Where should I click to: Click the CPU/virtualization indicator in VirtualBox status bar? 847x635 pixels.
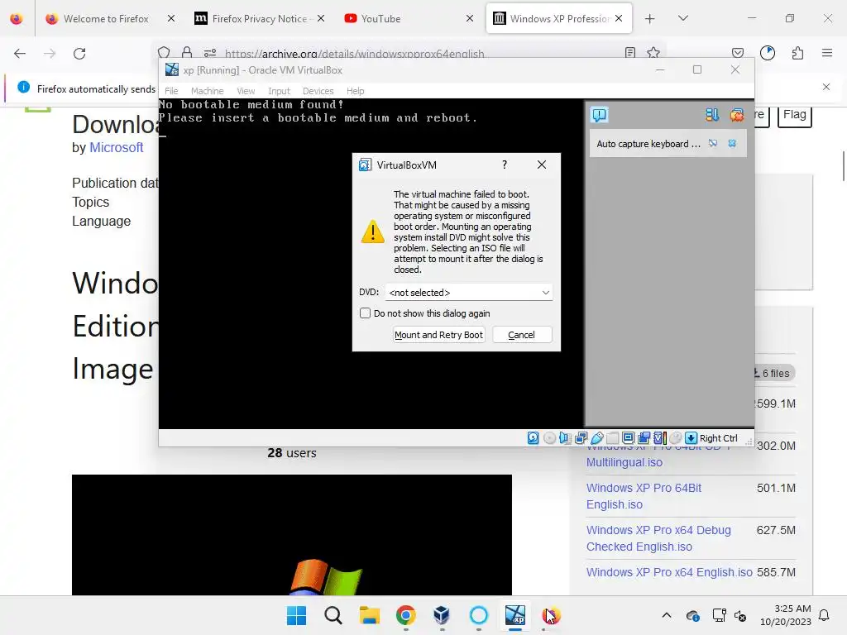[660, 438]
